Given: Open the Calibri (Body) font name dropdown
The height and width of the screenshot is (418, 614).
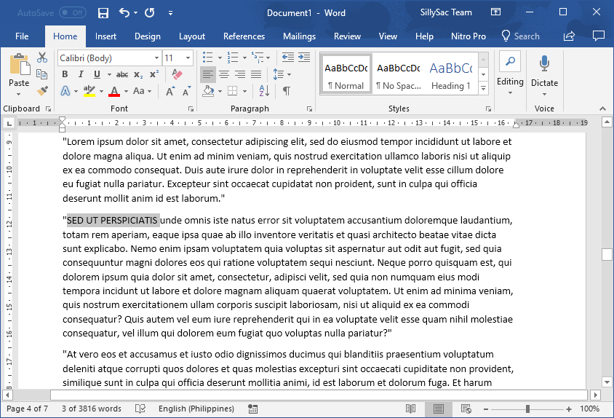Looking at the screenshot, I should [156, 58].
